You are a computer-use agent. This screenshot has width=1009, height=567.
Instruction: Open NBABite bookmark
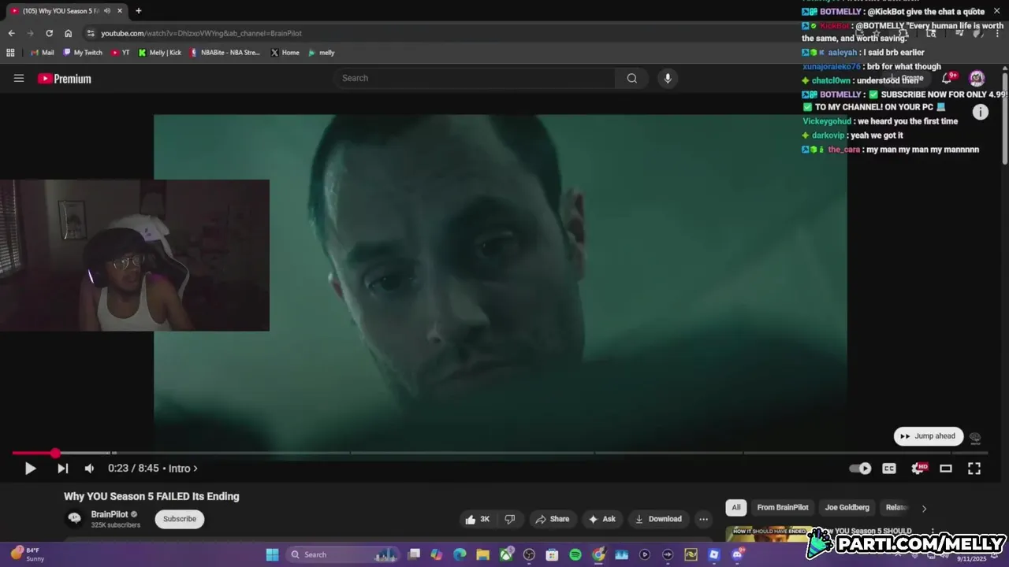(x=225, y=53)
